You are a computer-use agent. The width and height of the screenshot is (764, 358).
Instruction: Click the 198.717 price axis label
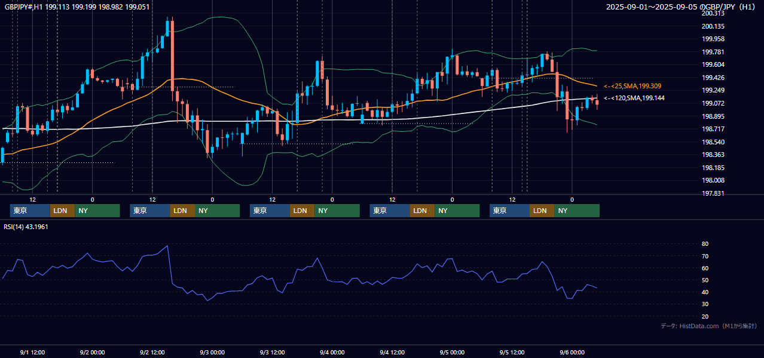(x=713, y=129)
